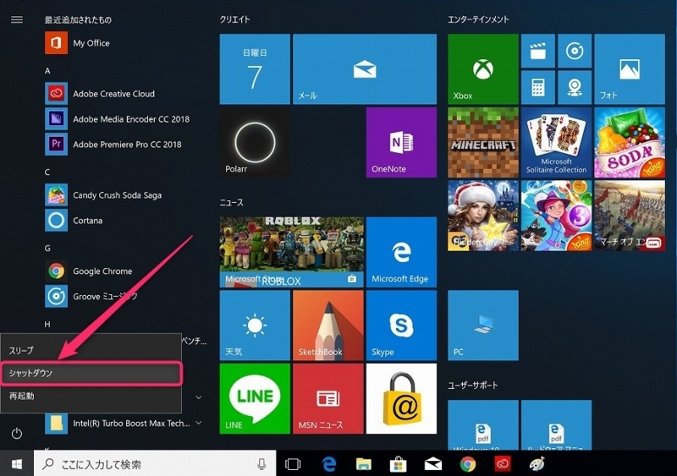This screenshot has height=476, width=677.
Task: Open the SketchBook tile
Action: [328, 326]
